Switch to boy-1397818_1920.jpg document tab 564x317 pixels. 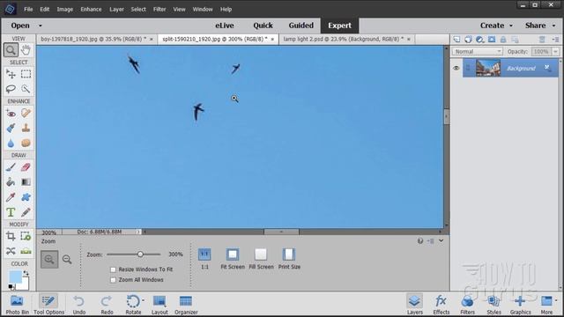93,39
